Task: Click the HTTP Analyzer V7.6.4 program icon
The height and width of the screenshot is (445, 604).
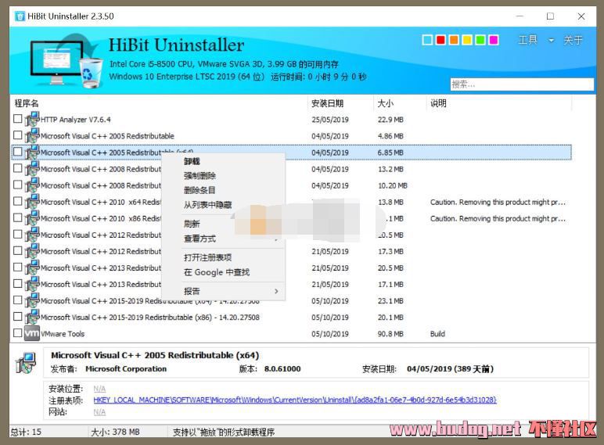Action: [32, 119]
